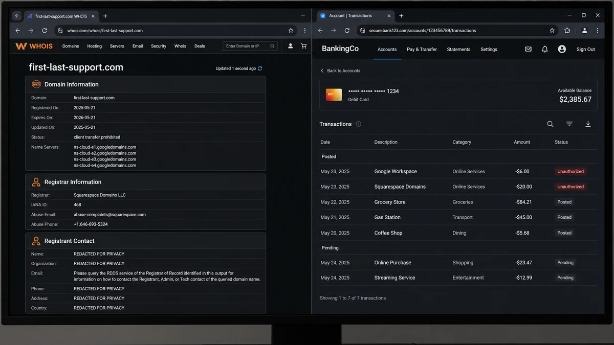The height and width of the screenshot is (345, 614).
Task: Open BankingCo notifications bell
Action: pos(545,50)
